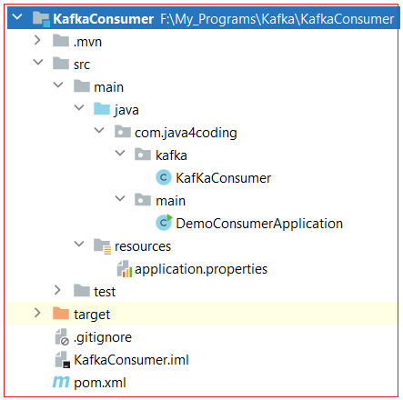Select the src folder label
This screenshot has width=403, height=400.
[x=82, y=65]
